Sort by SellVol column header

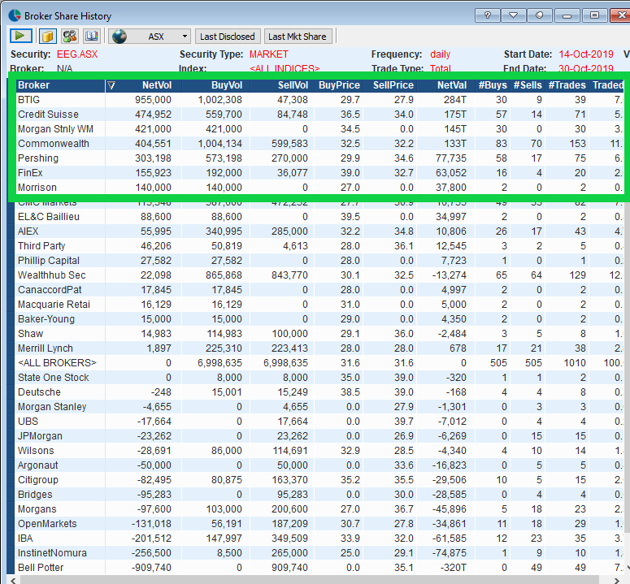(282, 85)
